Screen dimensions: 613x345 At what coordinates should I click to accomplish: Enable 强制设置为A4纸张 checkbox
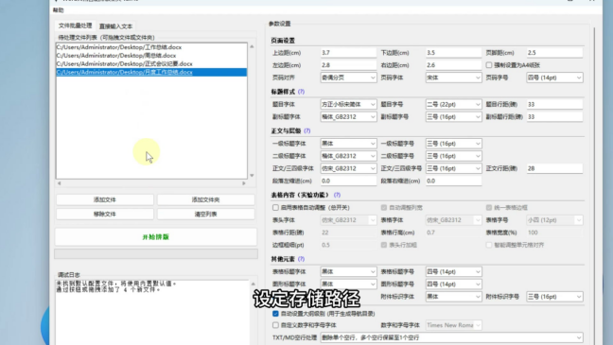tap(489, 65)
